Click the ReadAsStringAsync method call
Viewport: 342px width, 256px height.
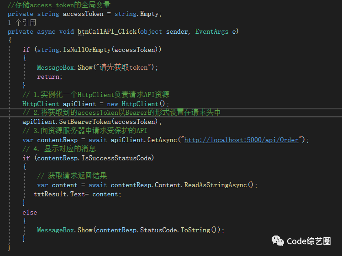pos(216,185)
